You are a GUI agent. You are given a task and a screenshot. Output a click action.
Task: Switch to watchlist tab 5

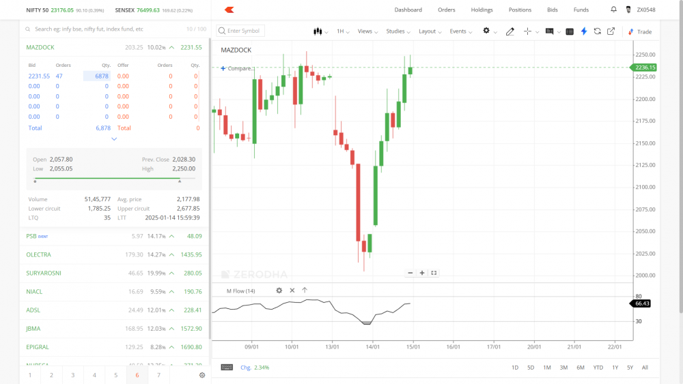click(115, 375)
